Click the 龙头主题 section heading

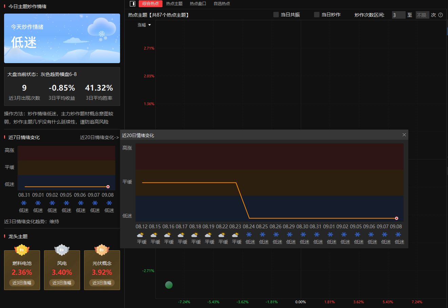18,236
